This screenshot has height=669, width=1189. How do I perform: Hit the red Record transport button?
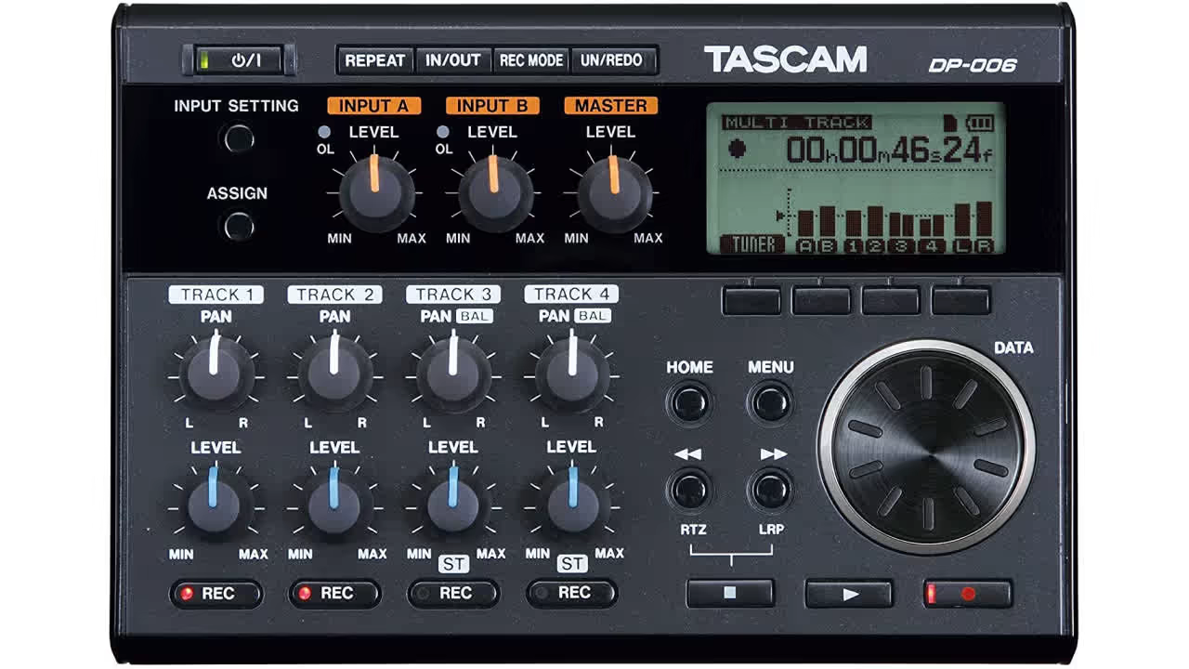[x=968, y=593]
